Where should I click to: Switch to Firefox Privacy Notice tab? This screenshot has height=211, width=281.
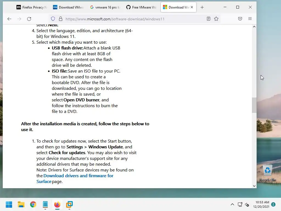pyautogui.click(x=32, y=7)
